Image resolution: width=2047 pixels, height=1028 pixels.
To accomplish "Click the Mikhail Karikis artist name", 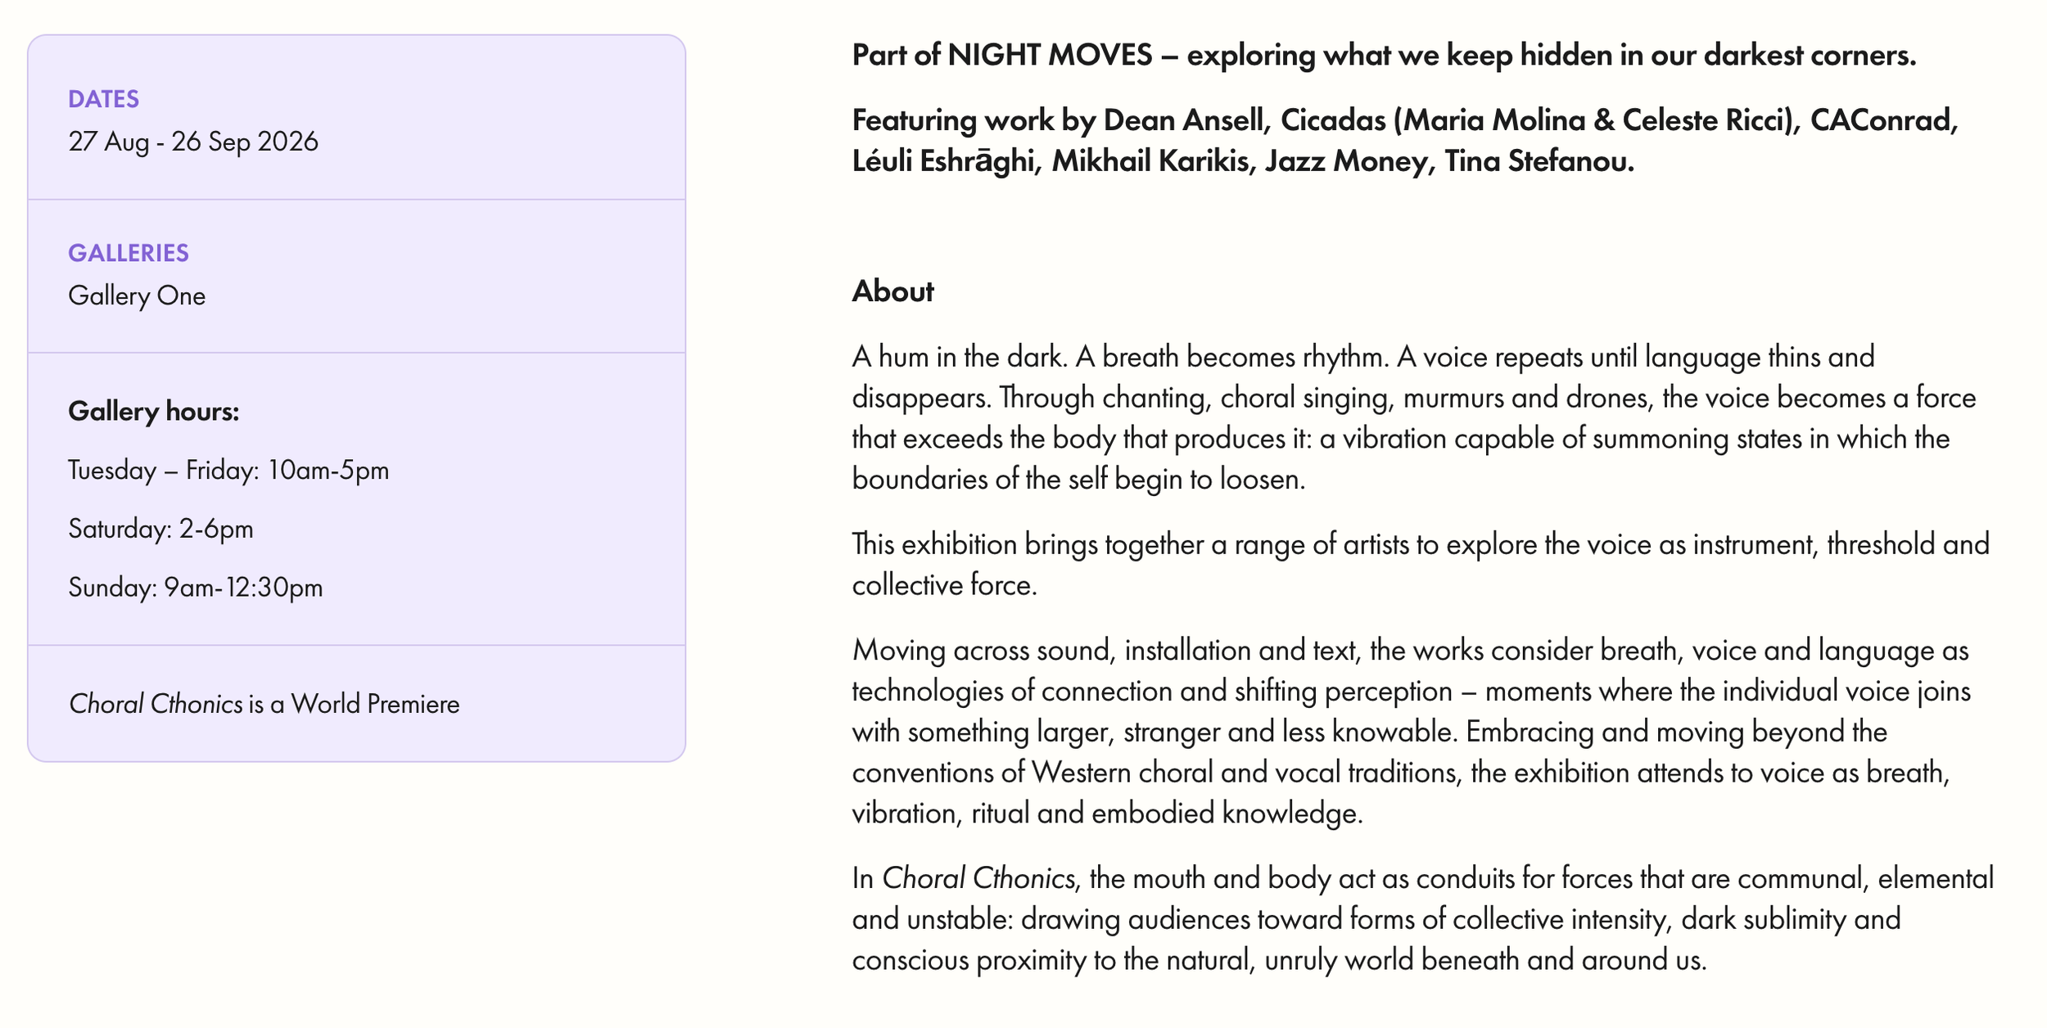I will pos(1151,161).
